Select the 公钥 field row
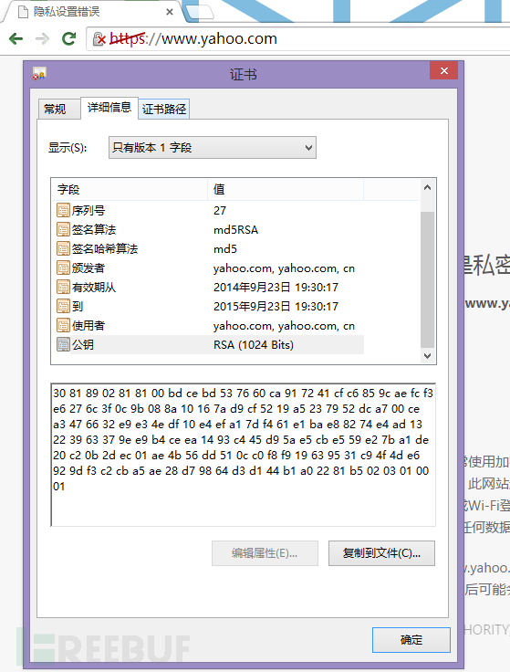Viewport: 510px width, 672px height. (208, 344)
